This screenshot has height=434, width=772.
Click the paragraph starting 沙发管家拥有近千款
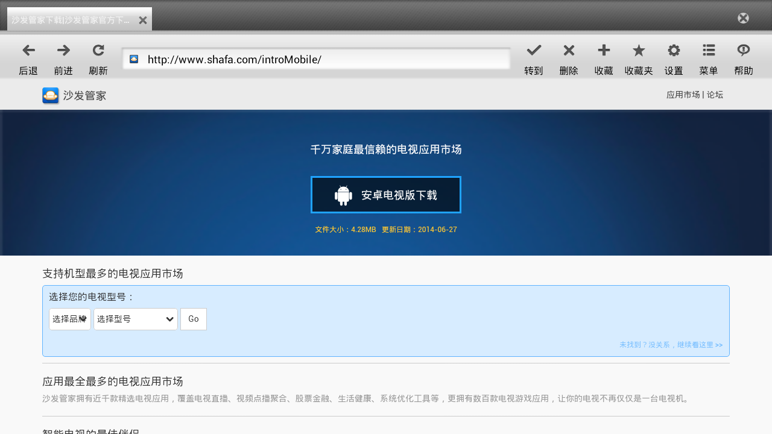366,398
